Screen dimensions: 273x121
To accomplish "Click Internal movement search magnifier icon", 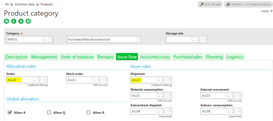I will pos(228,95).
